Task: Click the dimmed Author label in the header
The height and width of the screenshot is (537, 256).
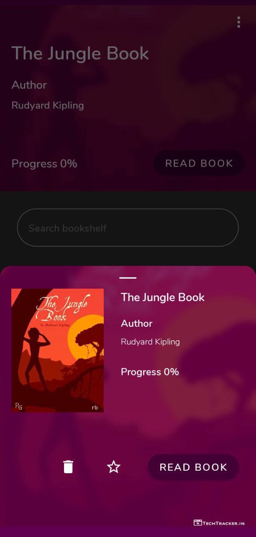Action: [29, 85]
